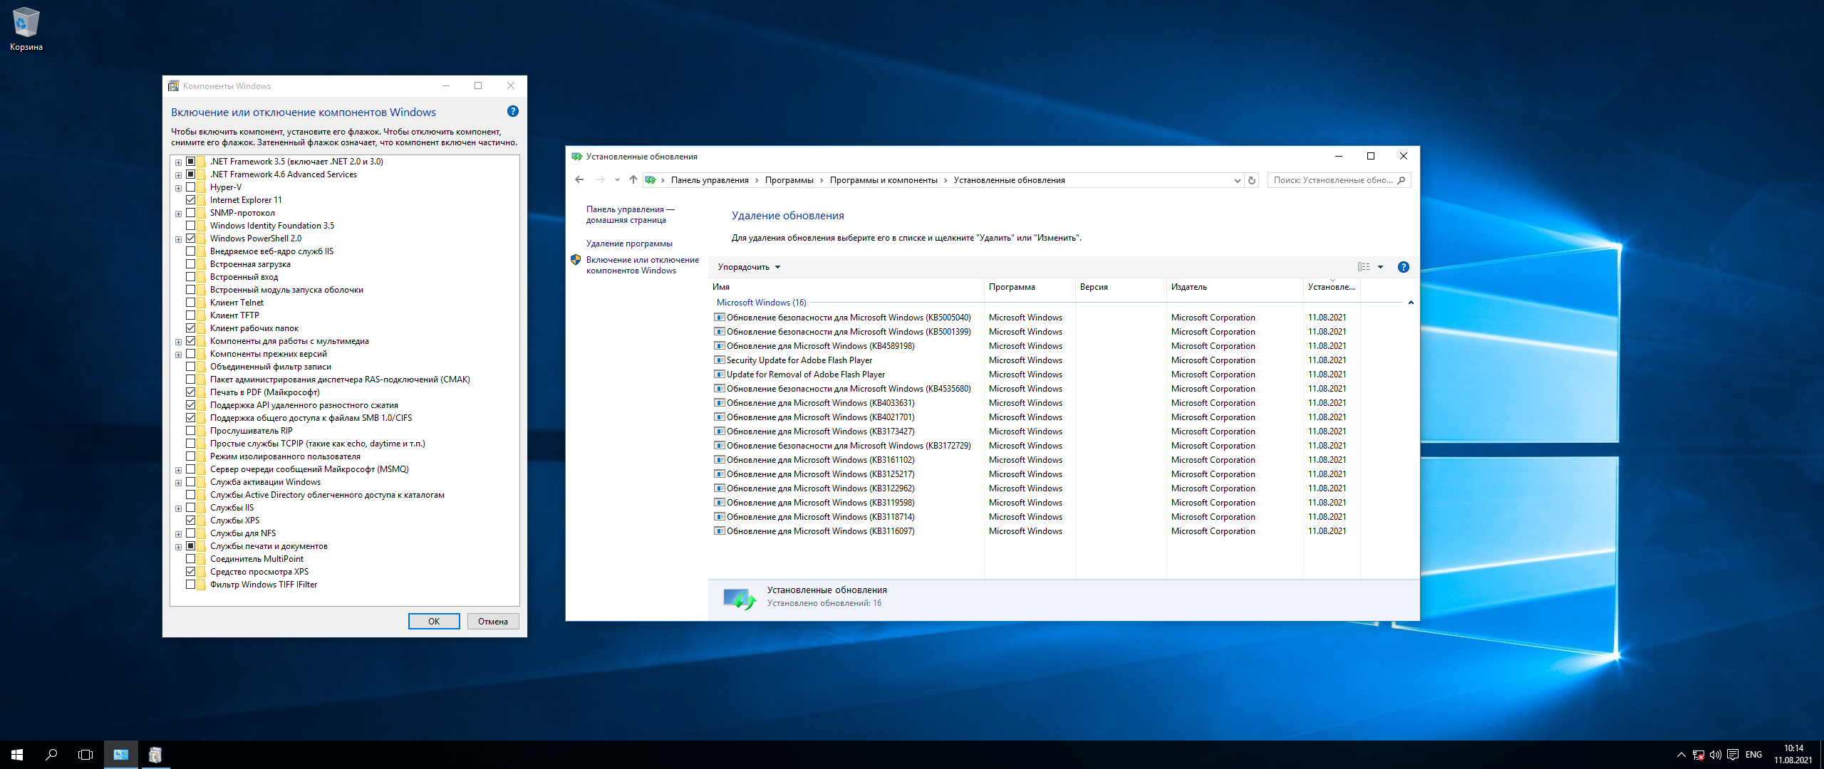This screenshot has height=769, width=1824.
Task: Open Task View on the taskbar
Action: point(85,755)
